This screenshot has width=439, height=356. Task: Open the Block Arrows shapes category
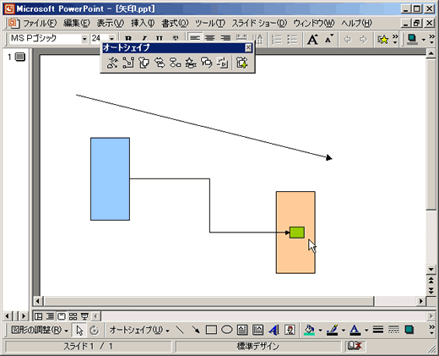160,63
